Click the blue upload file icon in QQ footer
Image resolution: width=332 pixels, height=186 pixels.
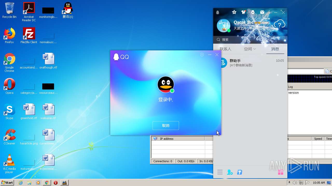pyautogui.click(x=240, y=172)
